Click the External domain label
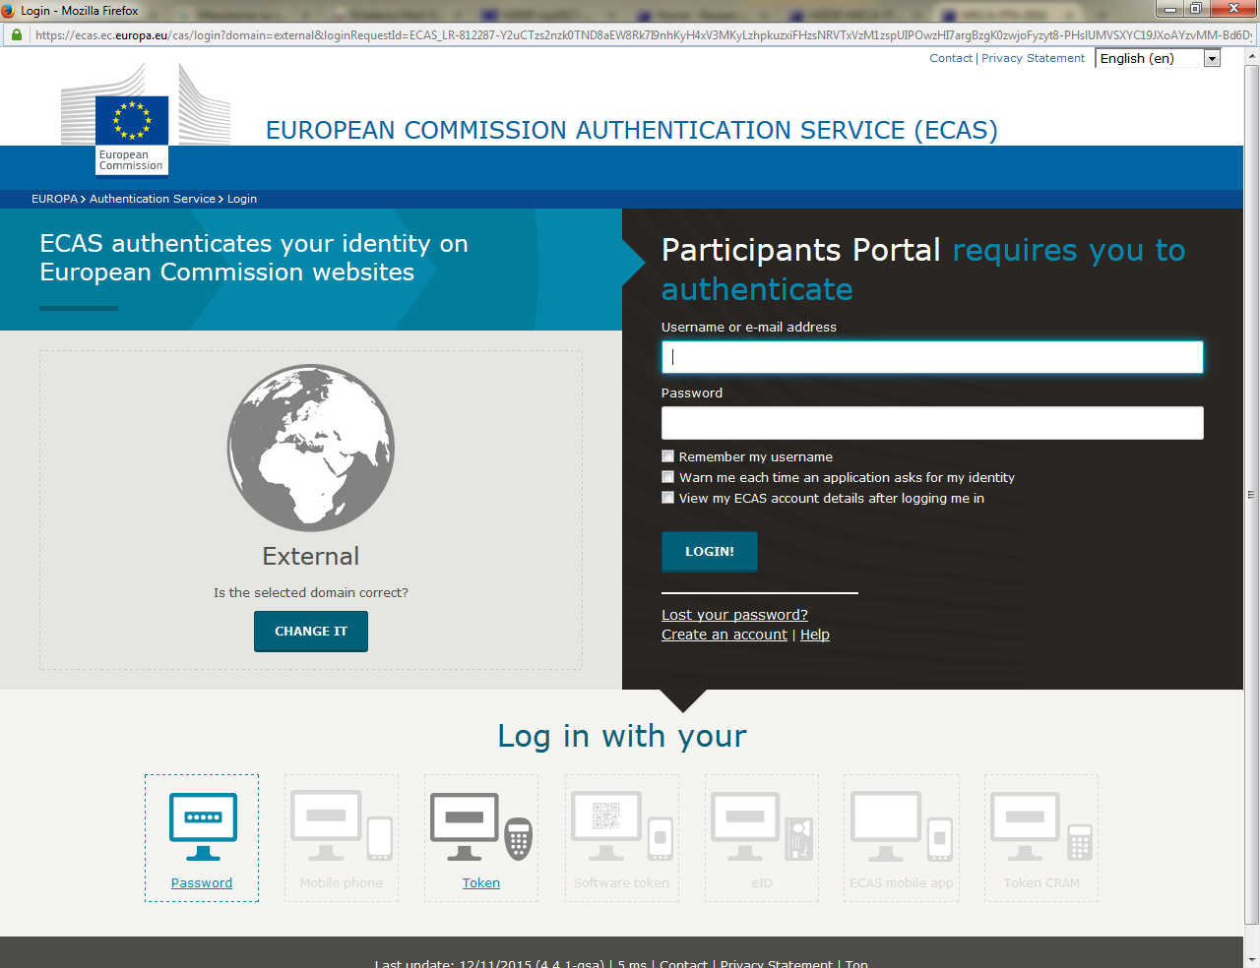 pyautogui.click(x=311, y=557)
